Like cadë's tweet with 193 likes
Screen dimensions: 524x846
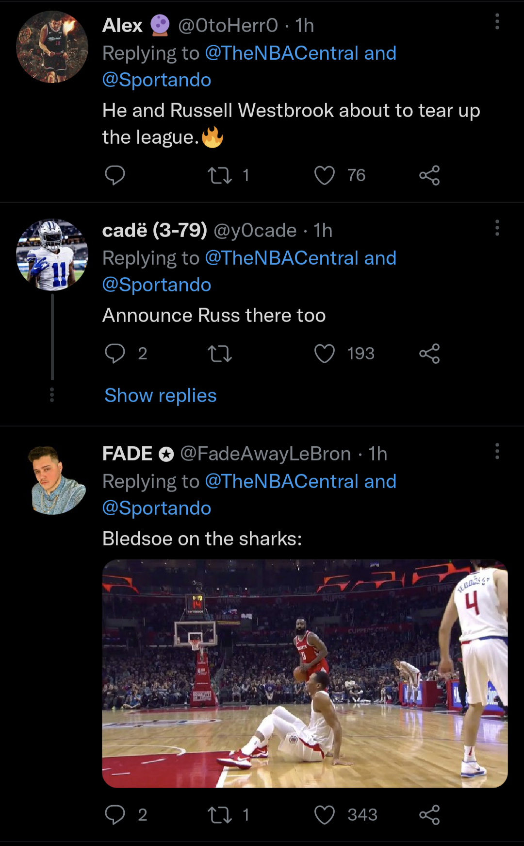(325, 354)
